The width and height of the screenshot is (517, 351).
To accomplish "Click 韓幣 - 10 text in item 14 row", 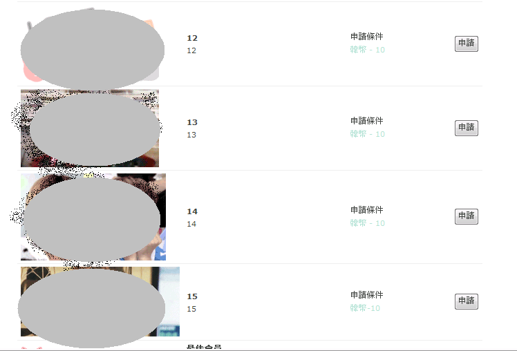I will click(367, 223).
